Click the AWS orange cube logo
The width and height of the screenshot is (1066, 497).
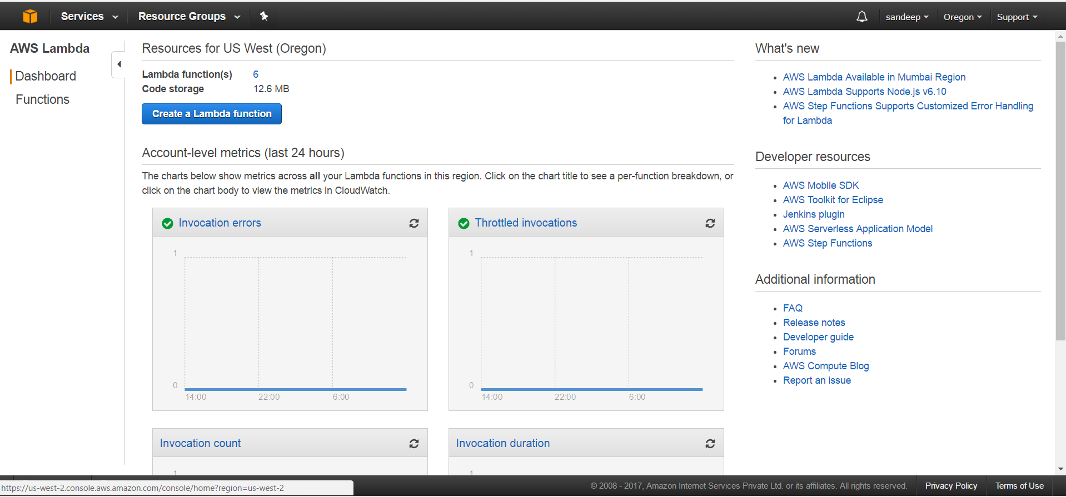(x=31, y=17)
